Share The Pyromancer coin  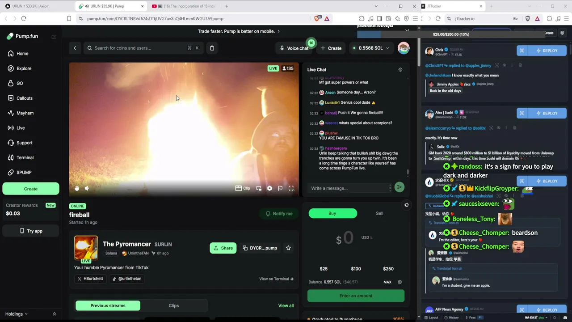point(223,248)
